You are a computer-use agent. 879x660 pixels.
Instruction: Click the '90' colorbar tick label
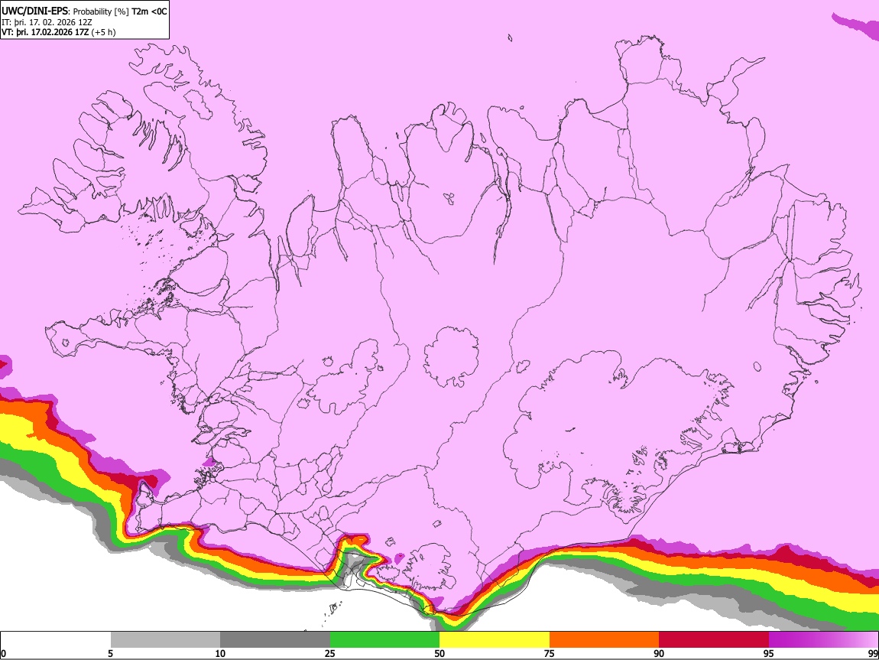click(659, 654)
